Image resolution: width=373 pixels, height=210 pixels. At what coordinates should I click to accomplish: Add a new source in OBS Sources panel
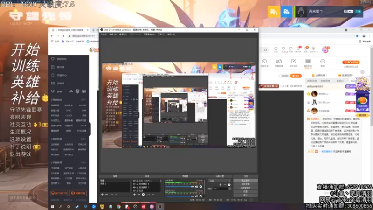pyautogui.click(x=134, y=195)
